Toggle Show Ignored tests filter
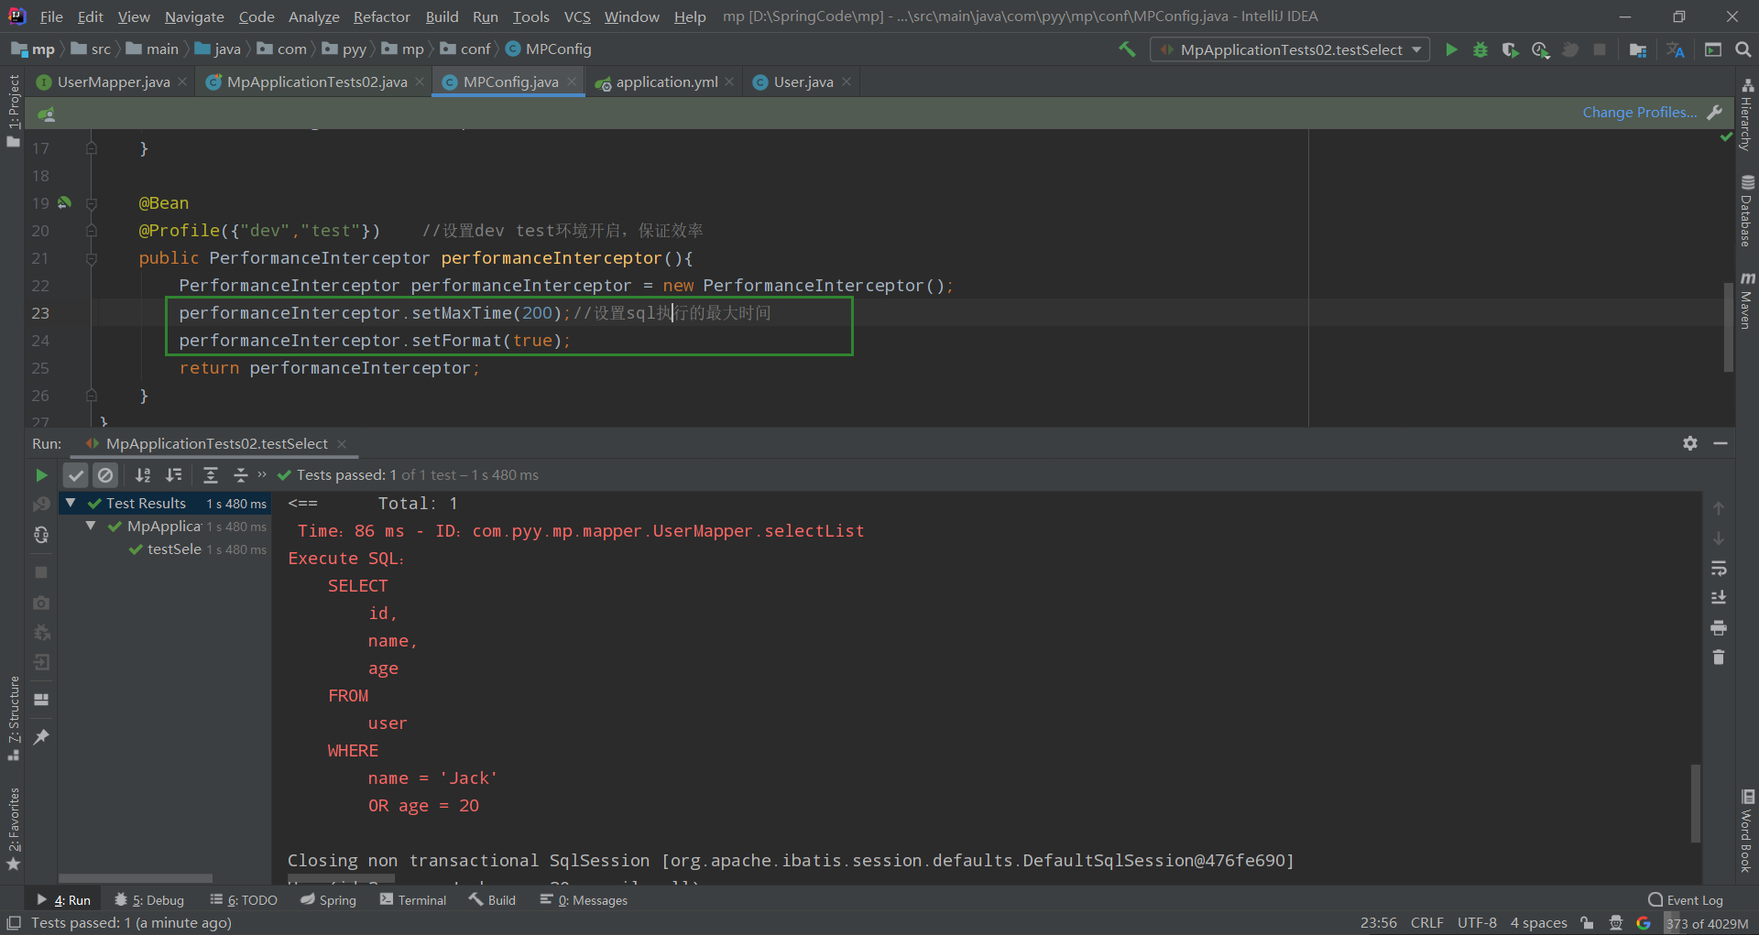 coord(105,475)
